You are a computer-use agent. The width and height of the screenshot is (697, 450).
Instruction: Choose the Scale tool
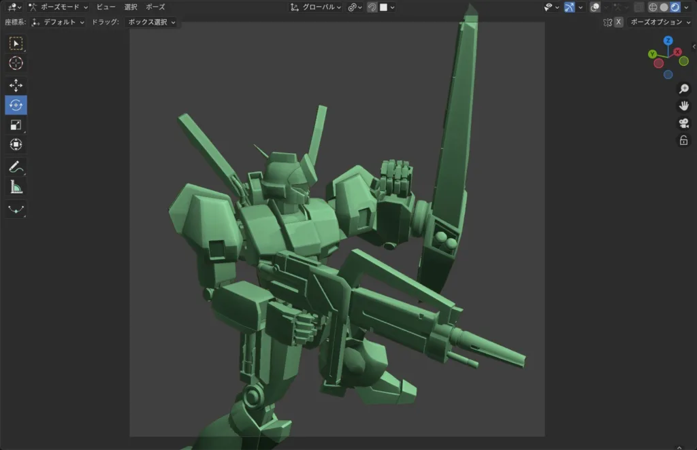coord(16,124)
